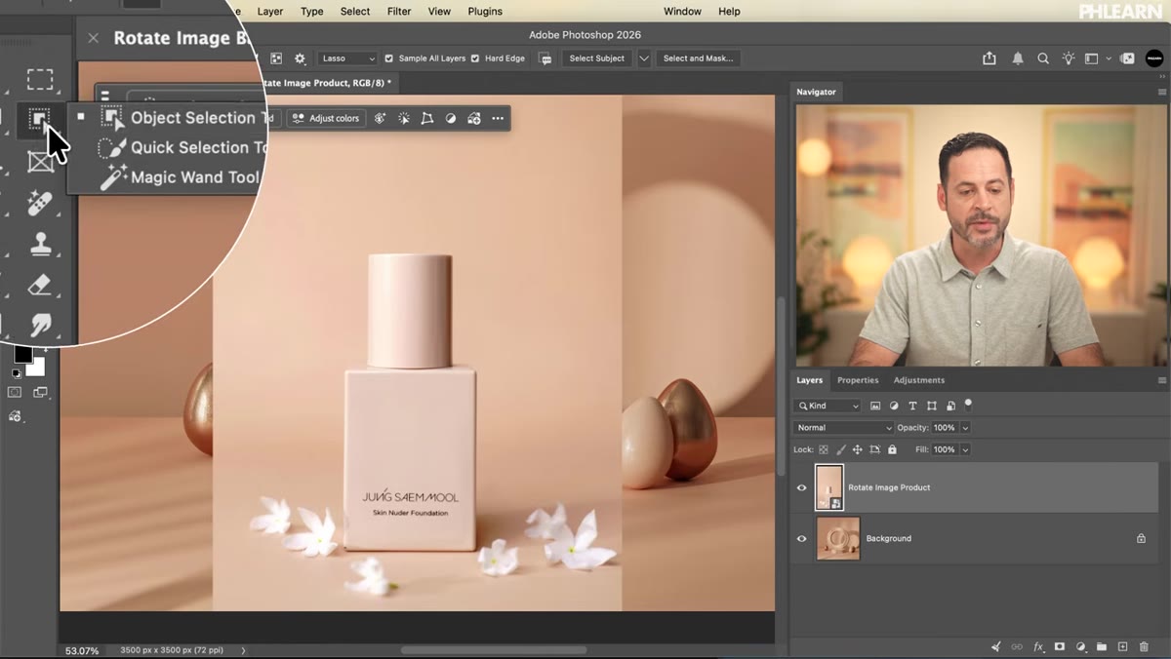Open the Navigator panel tab
Image resolution: width=1171 pixels, height=659 pixels.
coord(816,92)
